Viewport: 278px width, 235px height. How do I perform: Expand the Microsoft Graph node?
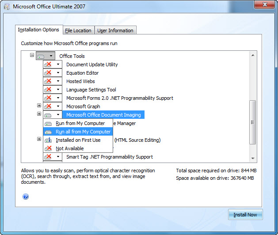39,106
